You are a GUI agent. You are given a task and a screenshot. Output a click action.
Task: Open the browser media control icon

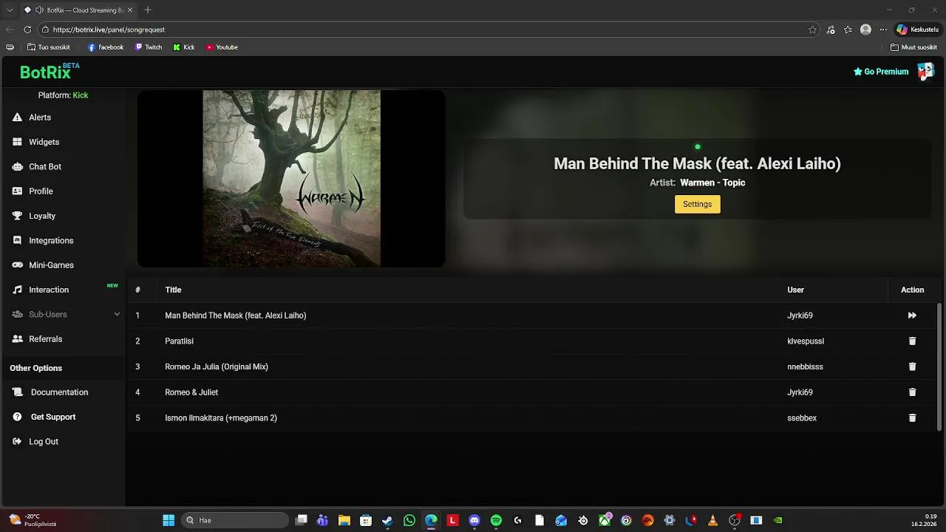tap(831, 30)
